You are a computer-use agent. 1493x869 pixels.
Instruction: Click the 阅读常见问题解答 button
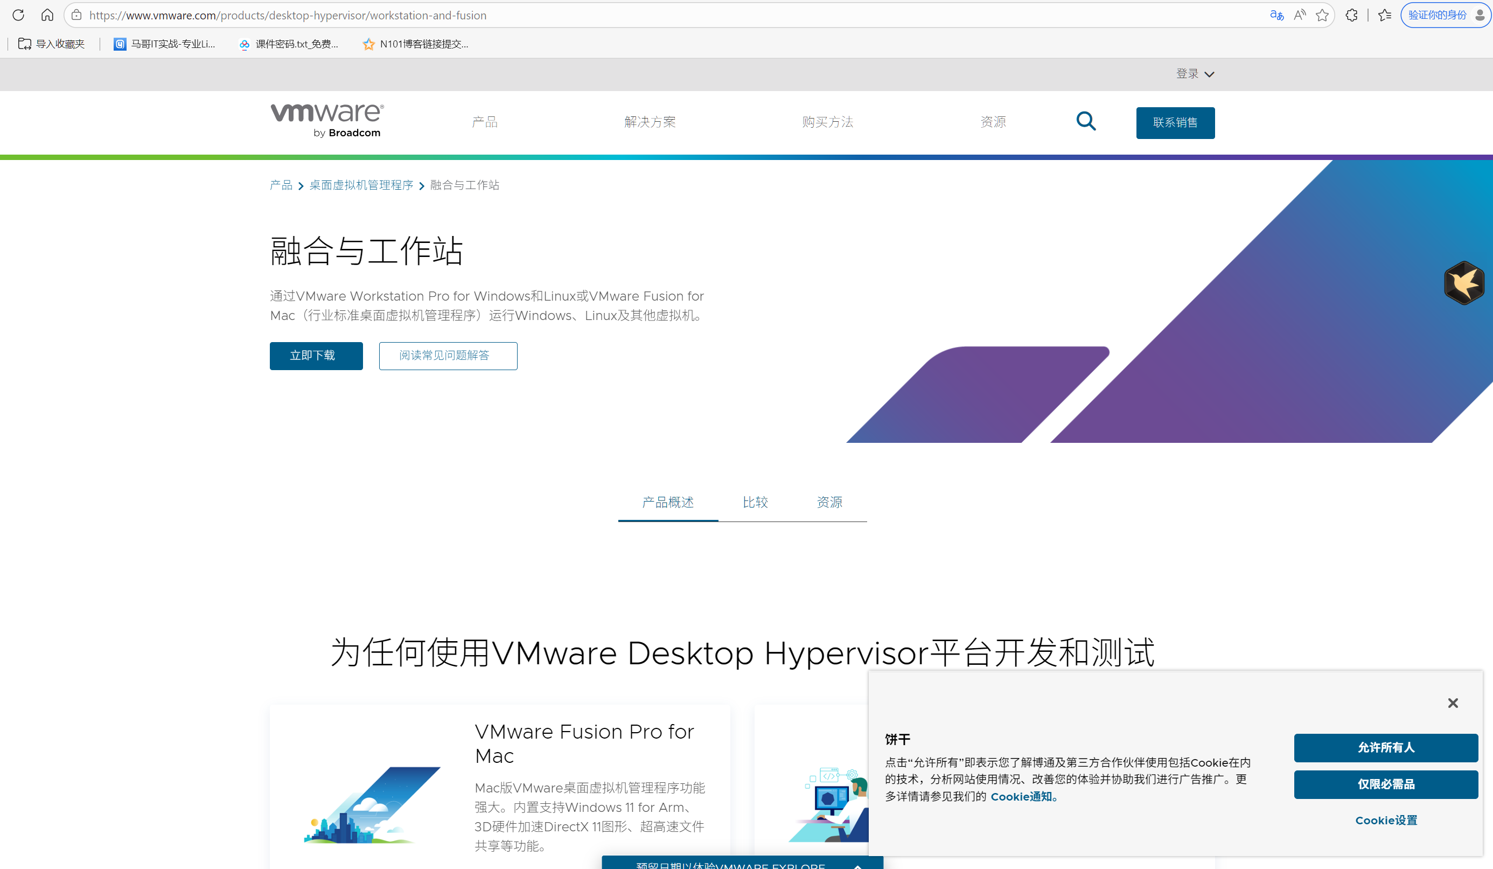point(448,356)
